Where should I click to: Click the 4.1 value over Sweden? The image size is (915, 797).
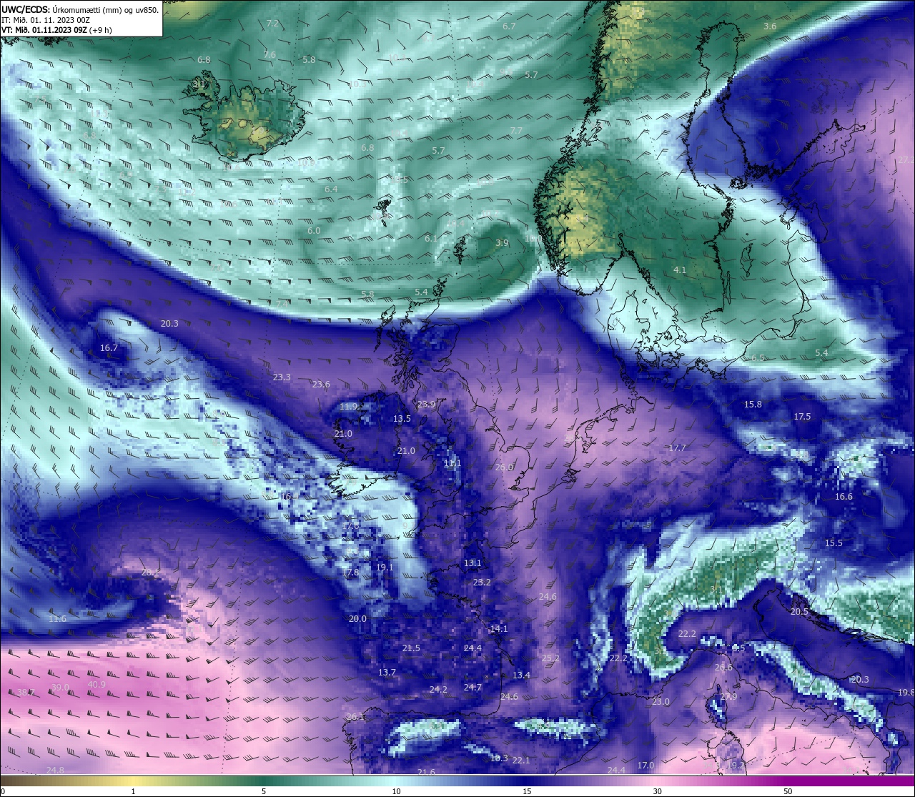(680, 270)
